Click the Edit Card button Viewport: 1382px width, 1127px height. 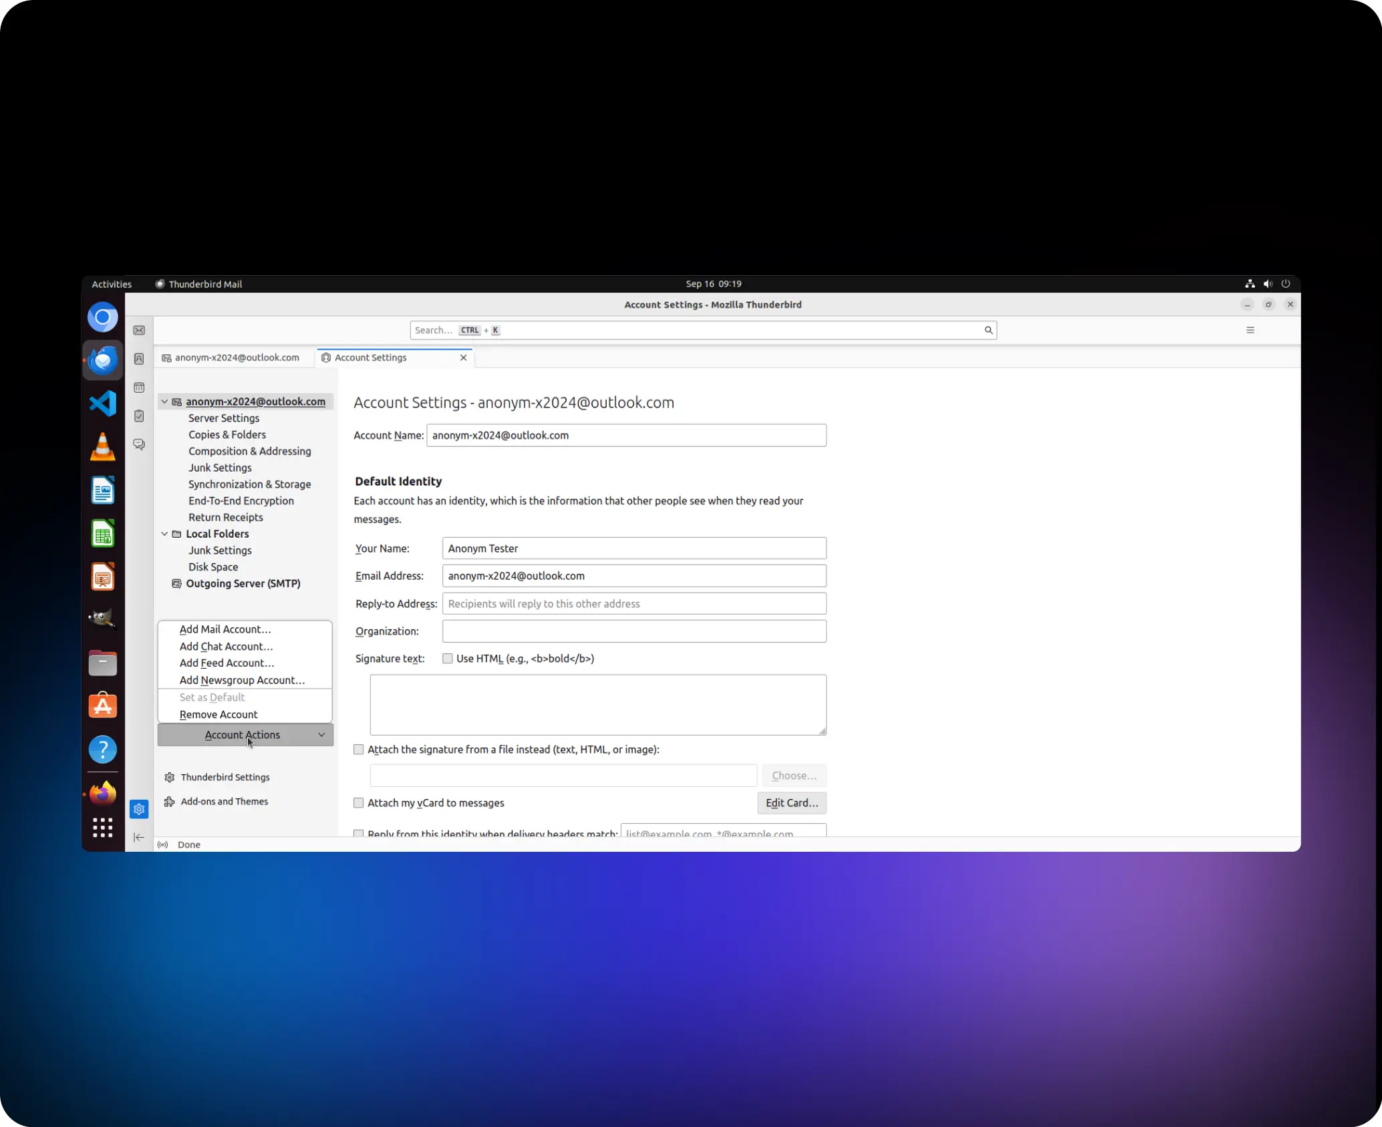point(791,803)
